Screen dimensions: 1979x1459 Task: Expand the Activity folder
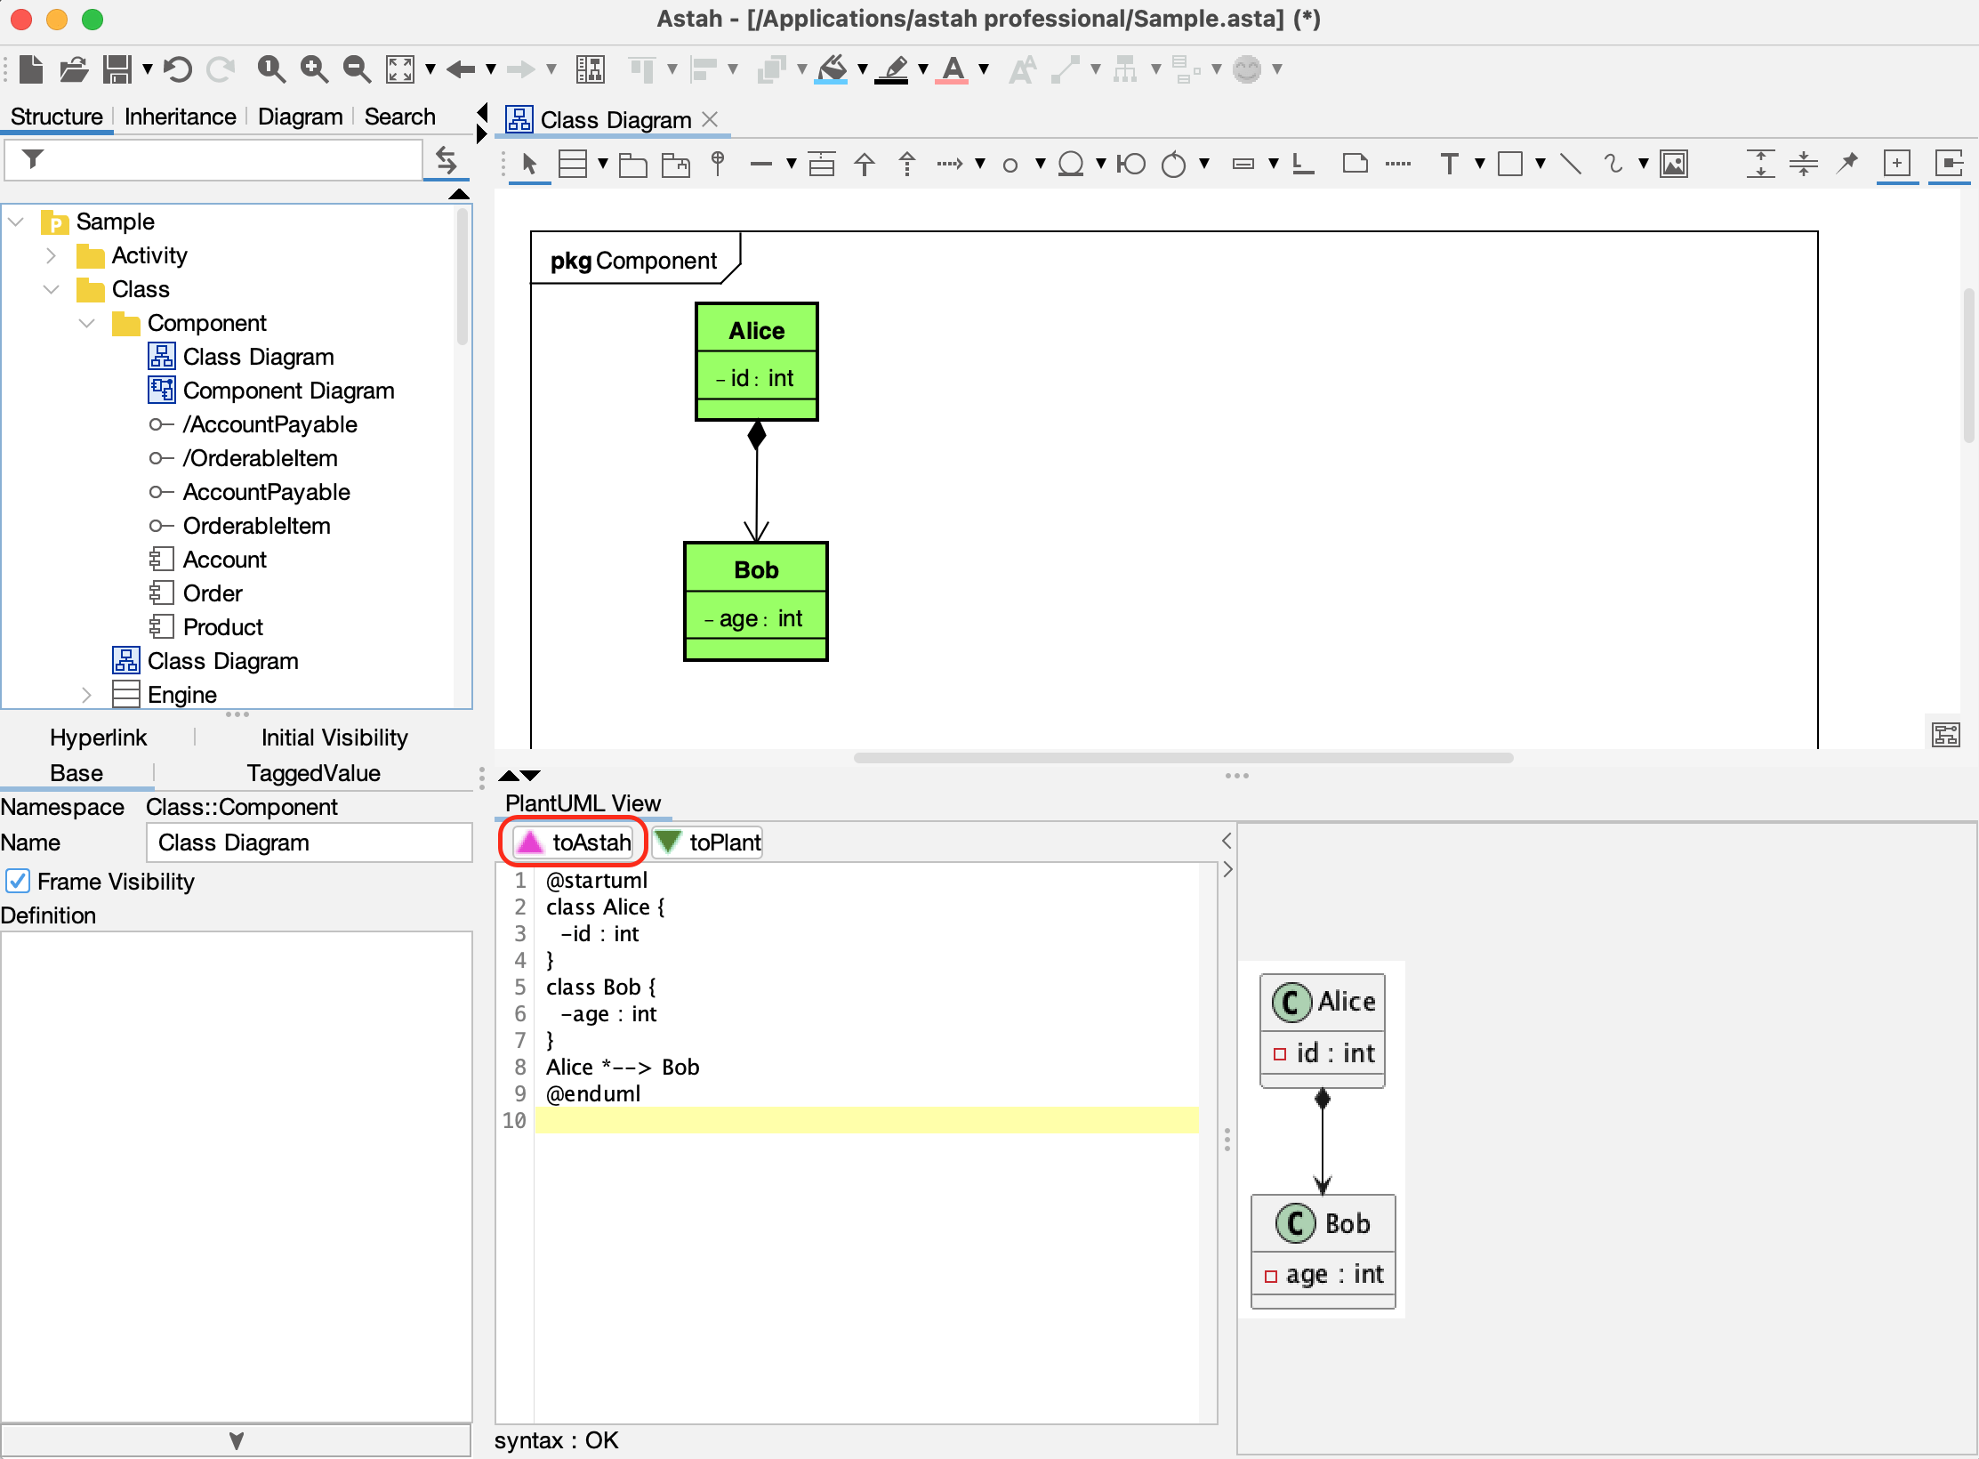pyautogui.click(x=51, y=255)
